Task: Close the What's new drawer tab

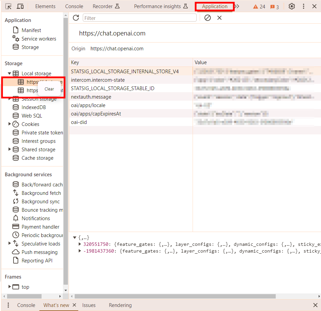Action: [74, 305]
